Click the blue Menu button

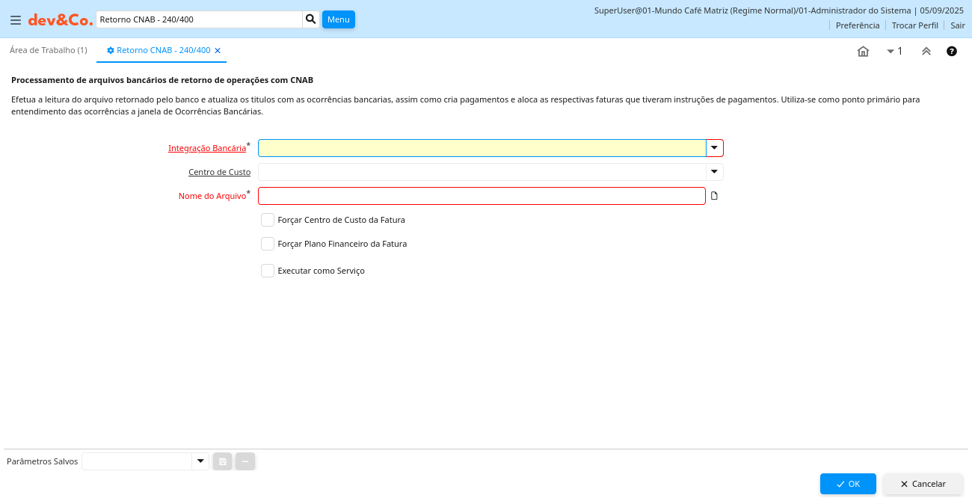338,19
